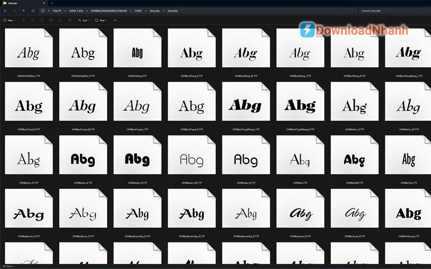Select UVNAnhHaiNhe_R.TTF font thumbnail

tap(83, 48)
